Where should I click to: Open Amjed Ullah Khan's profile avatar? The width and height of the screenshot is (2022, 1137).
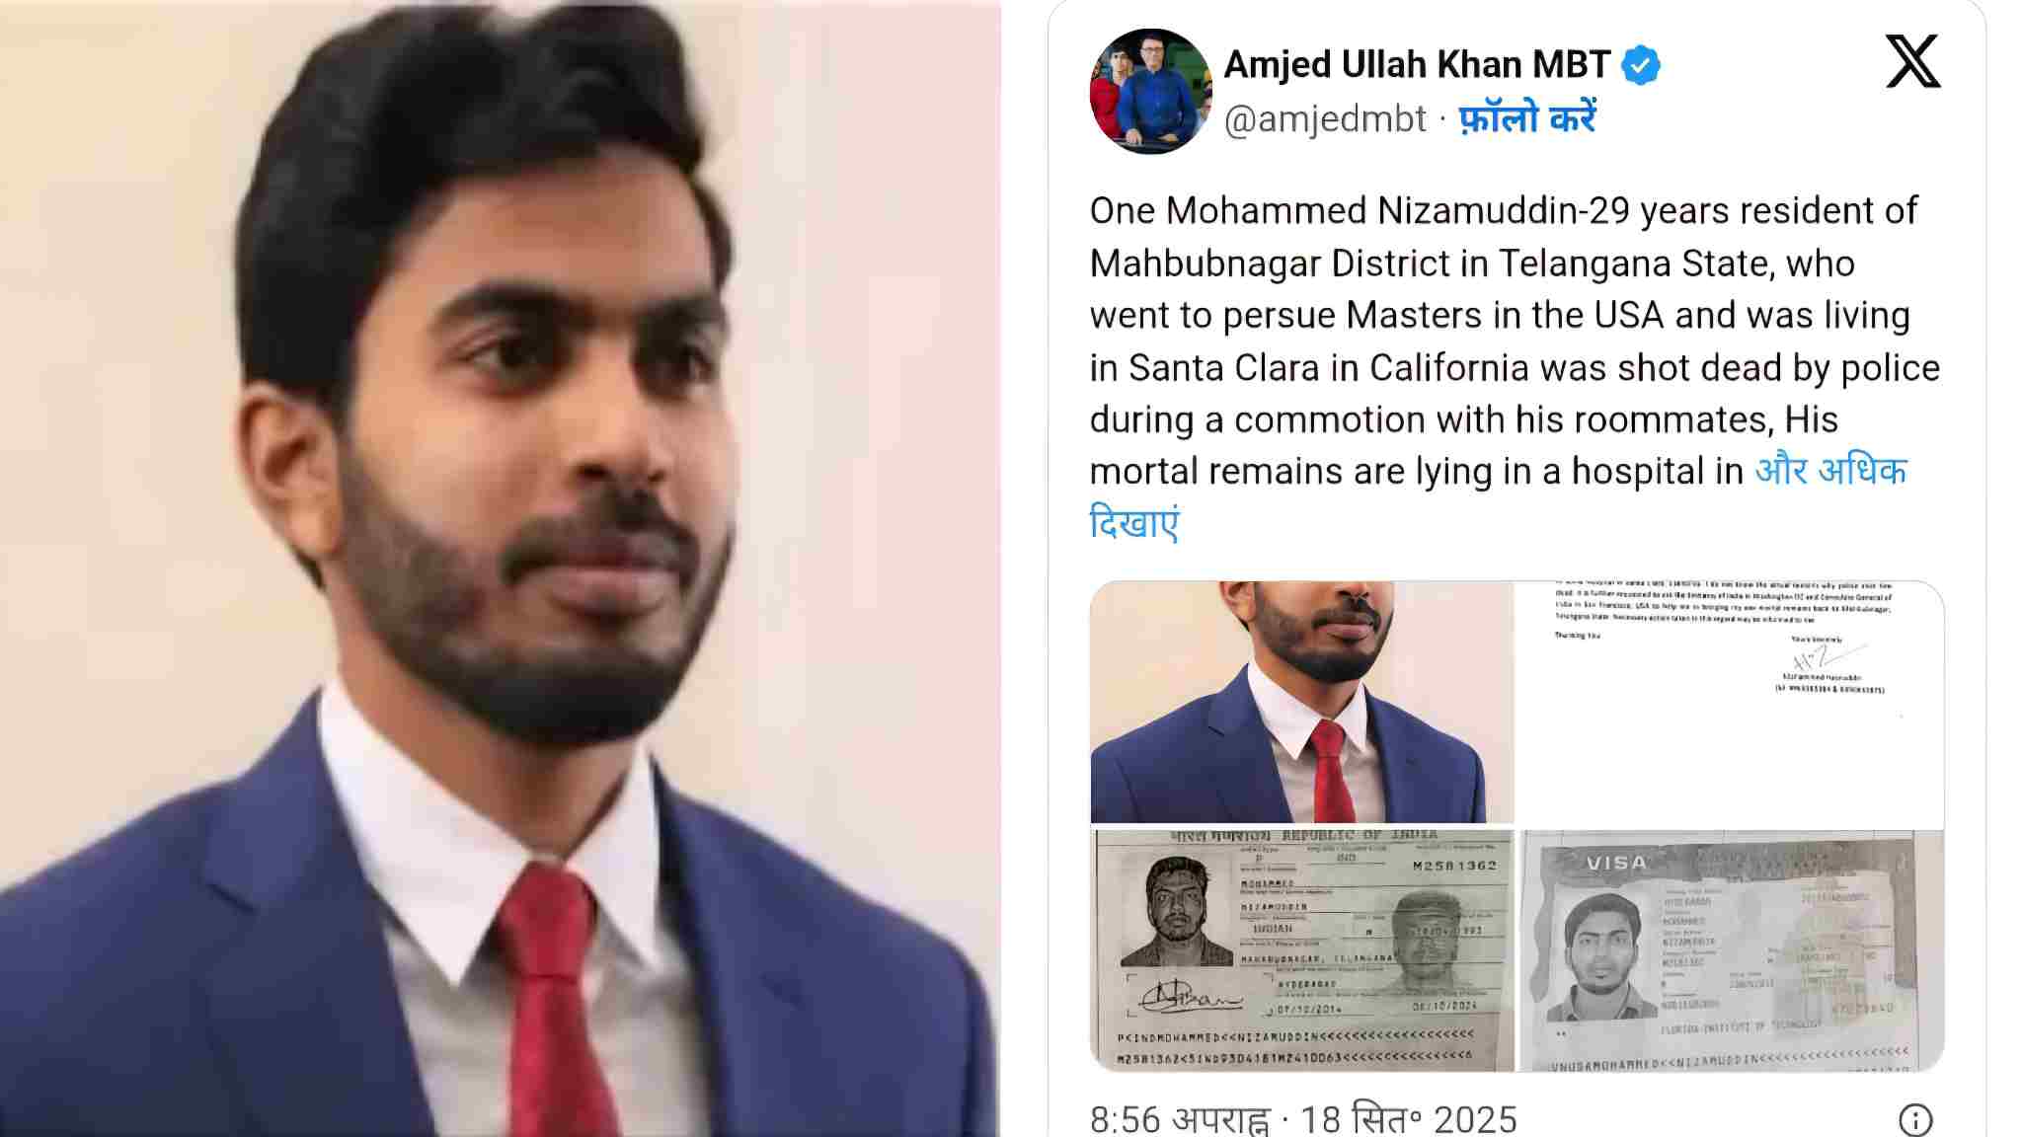[1150, 91]
